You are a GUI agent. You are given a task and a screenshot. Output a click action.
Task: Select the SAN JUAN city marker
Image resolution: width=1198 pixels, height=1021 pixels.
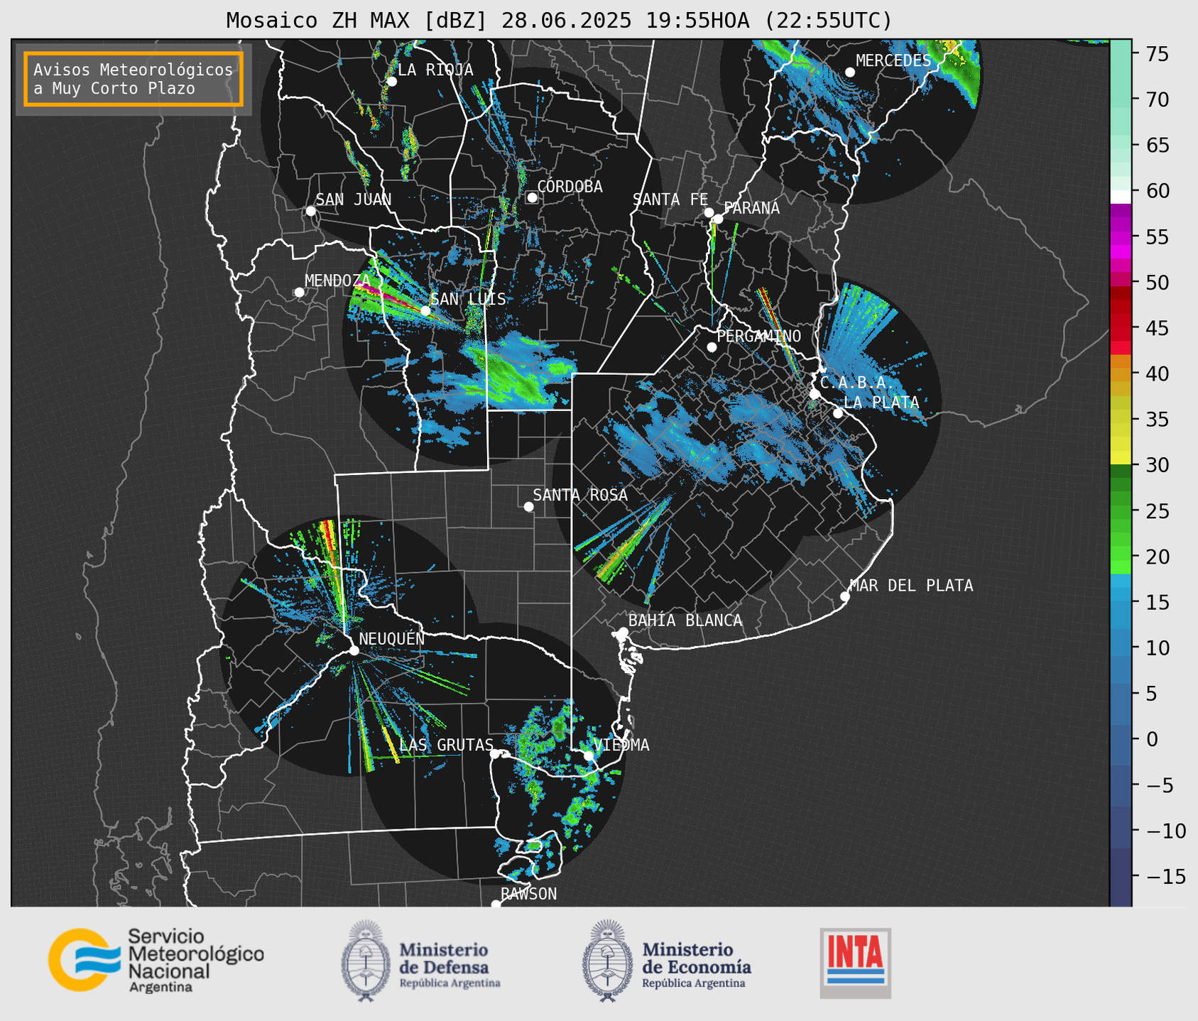click(x=310, y=211)
